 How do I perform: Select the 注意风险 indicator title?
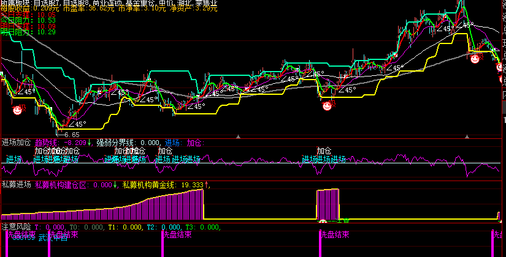click(16, 227)
